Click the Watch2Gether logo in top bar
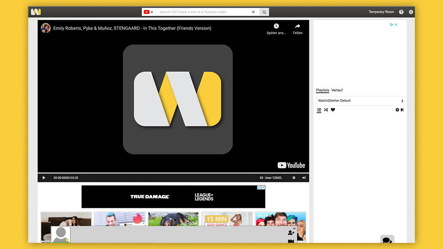The height and width of the screenshot is (249, 443). click(x=36, y=12)
